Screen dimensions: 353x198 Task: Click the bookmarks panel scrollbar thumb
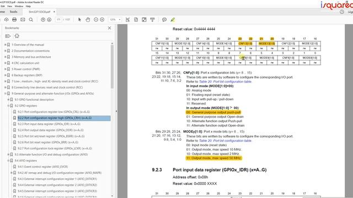point(112,66)
